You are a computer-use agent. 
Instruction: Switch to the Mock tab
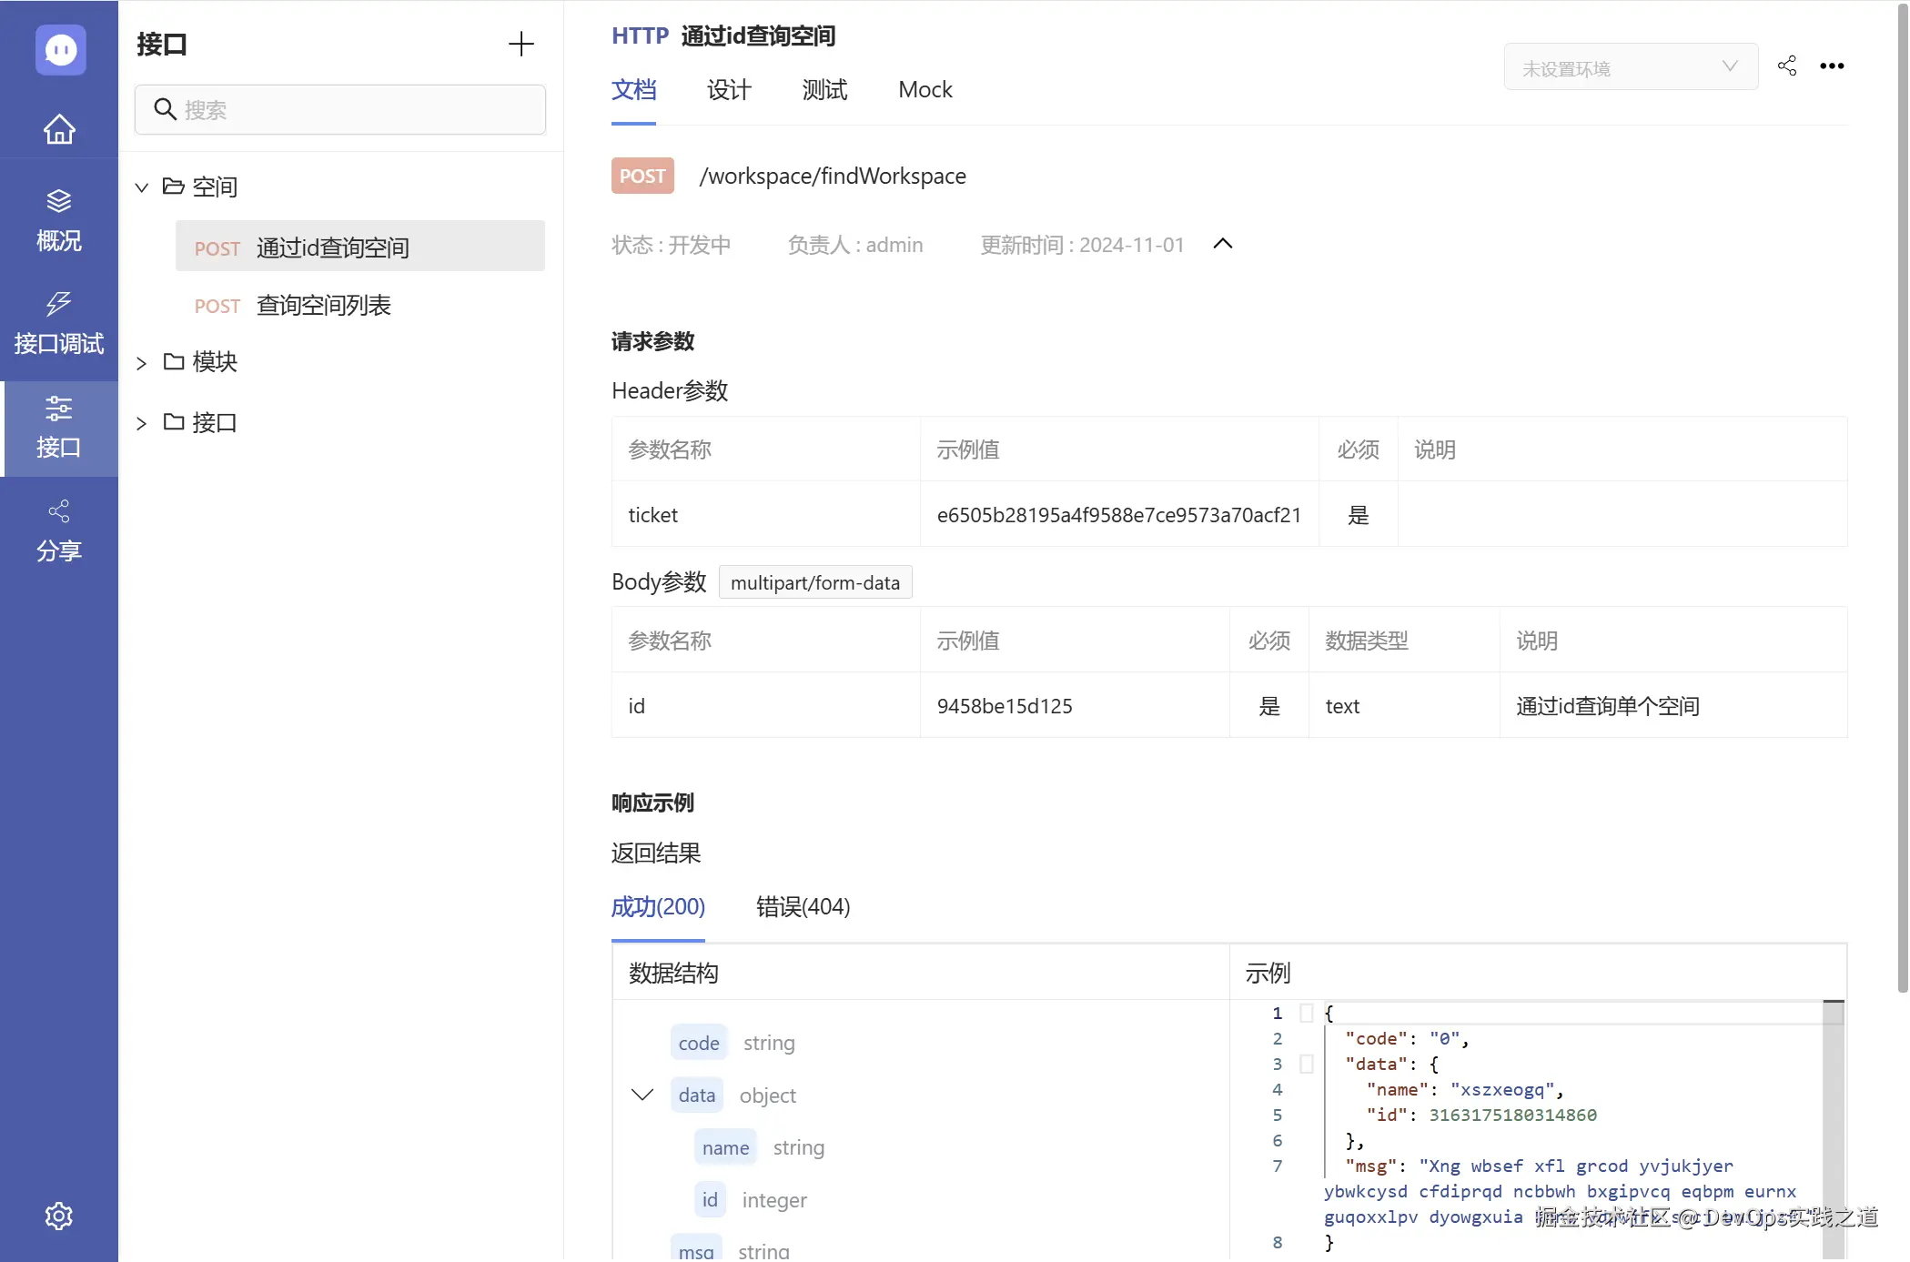925,89
